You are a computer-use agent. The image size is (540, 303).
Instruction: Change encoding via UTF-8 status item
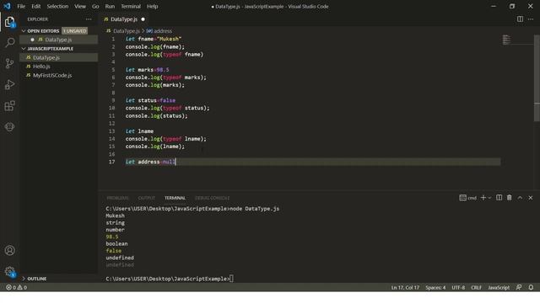click(458, 287)
